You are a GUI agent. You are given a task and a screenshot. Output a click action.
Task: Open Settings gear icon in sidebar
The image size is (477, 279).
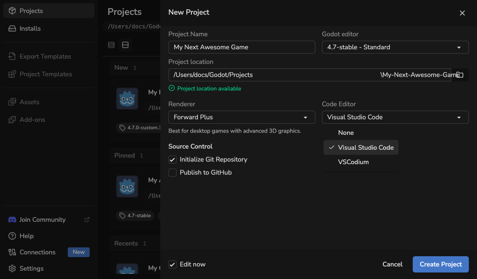pyautogui.click(x=12, y=268)
